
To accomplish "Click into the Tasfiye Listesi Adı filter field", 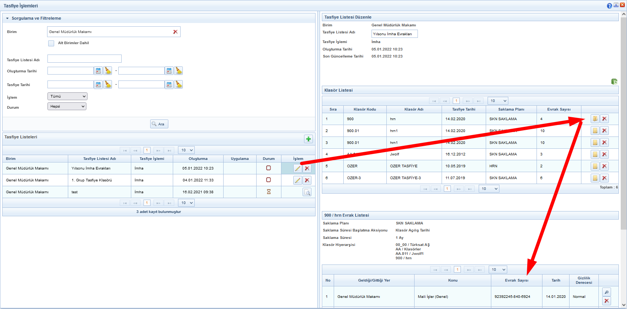I will pos(85,59).
